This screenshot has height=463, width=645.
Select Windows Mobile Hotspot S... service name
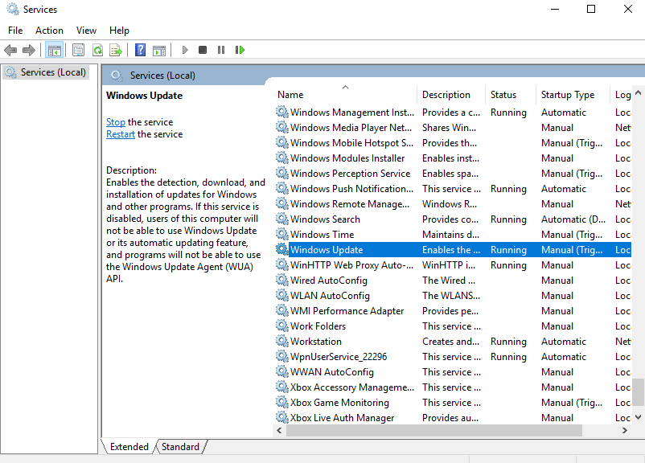pyautogui.click(x=351, y=143)
